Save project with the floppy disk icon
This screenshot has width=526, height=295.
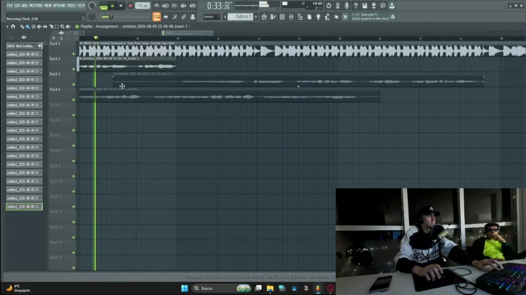365,6
